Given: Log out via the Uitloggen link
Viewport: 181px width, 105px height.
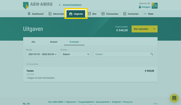Looking at the screenshot, I should [146, 7].
